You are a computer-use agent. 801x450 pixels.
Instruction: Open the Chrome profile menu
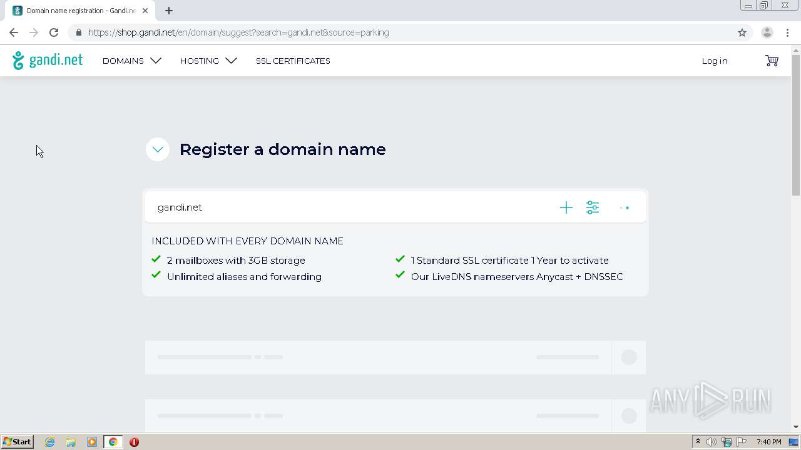[767, 32]
